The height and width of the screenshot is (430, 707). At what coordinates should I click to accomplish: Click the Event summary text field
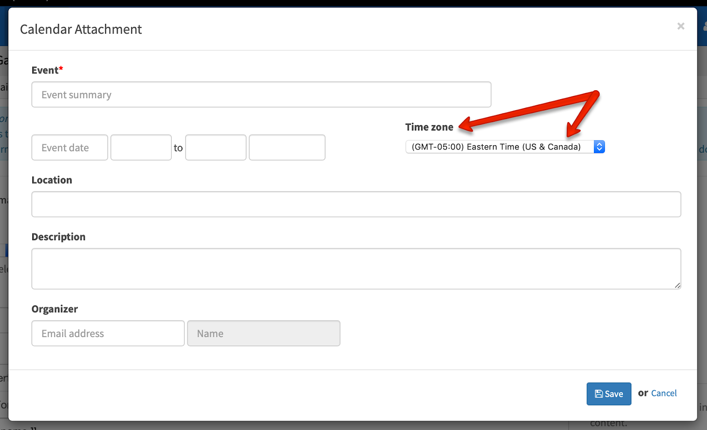[x=261, y=95]
